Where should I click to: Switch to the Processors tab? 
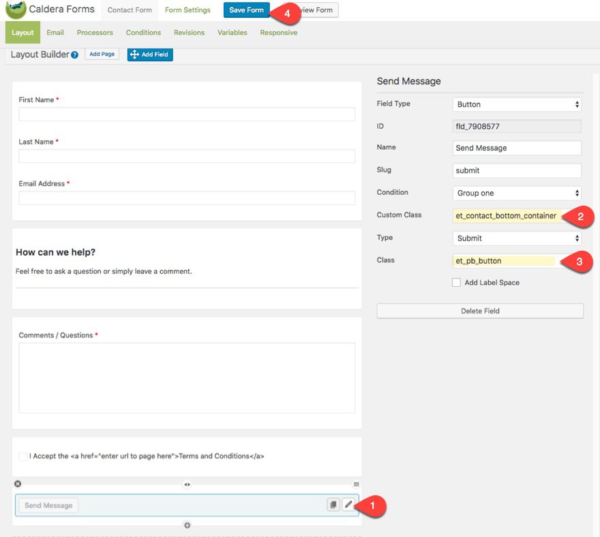click(95, 33)
